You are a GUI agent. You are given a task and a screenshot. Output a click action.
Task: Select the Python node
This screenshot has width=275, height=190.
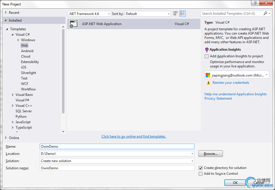(x=21, y=117)
